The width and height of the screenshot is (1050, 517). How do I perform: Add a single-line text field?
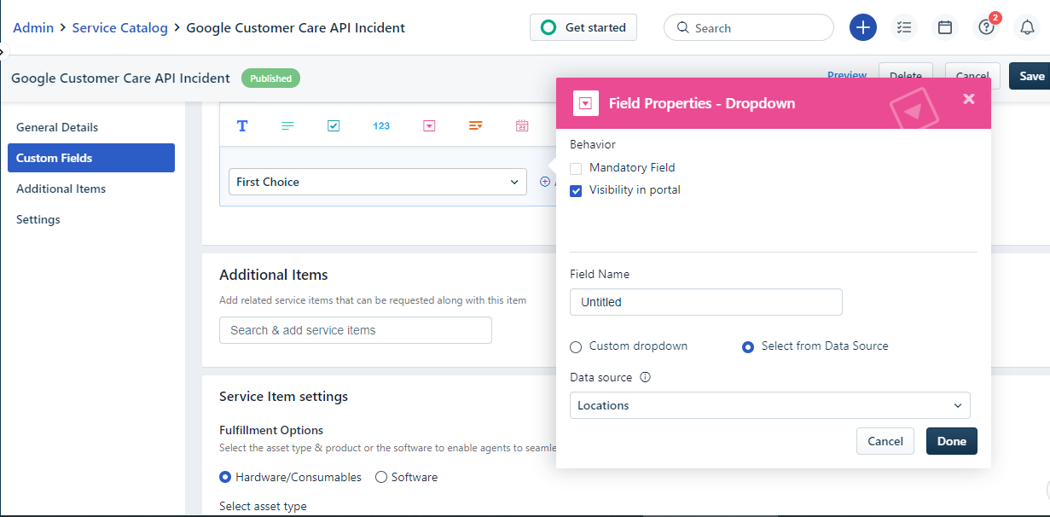pos(242,126)
